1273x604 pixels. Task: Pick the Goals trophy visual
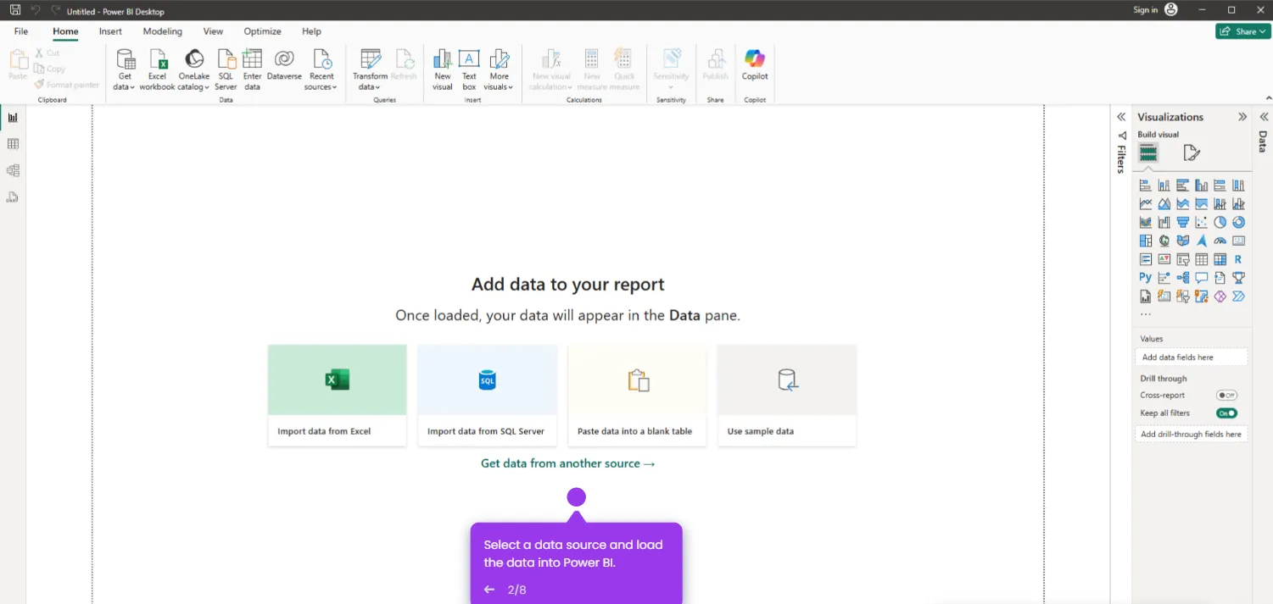click(x=1239, y=278)
